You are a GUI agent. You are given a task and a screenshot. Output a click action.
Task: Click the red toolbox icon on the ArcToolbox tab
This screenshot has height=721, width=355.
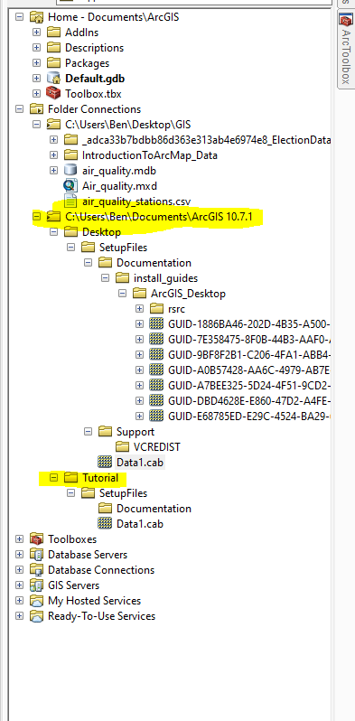pyautogui.click(x=345, y=20)
